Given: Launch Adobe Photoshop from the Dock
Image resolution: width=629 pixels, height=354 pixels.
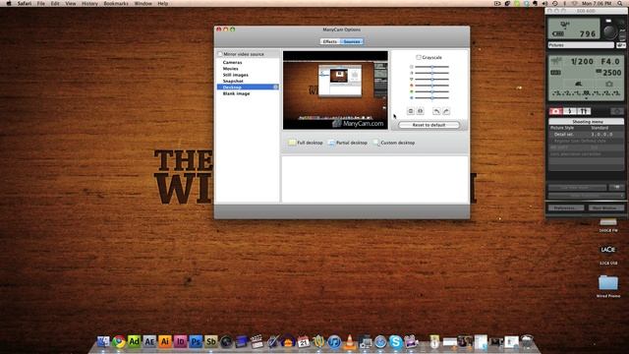Looking at the screenshot, I should pyautogui.click(x=196, y=341).
